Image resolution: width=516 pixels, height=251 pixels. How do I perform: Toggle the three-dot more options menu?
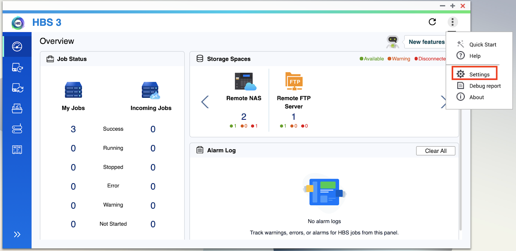point(452,22)
